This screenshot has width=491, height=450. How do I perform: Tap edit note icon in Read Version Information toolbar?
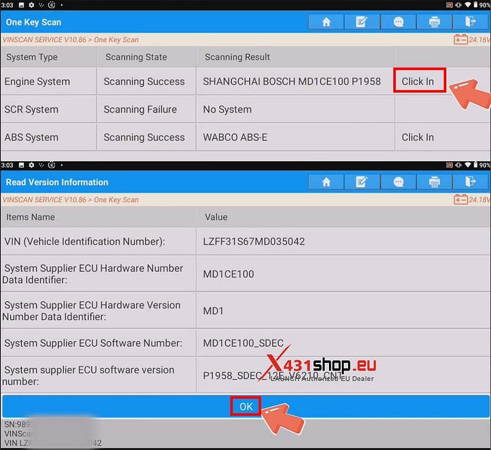pyautogui.click(x=361, y=181)
